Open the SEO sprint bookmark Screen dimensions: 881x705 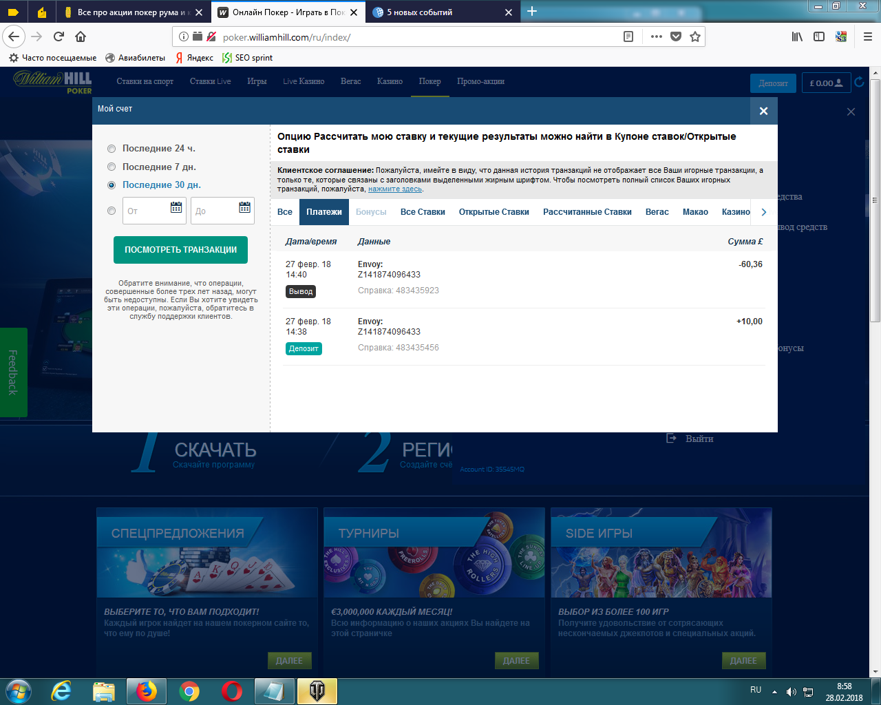click(248, 58)
